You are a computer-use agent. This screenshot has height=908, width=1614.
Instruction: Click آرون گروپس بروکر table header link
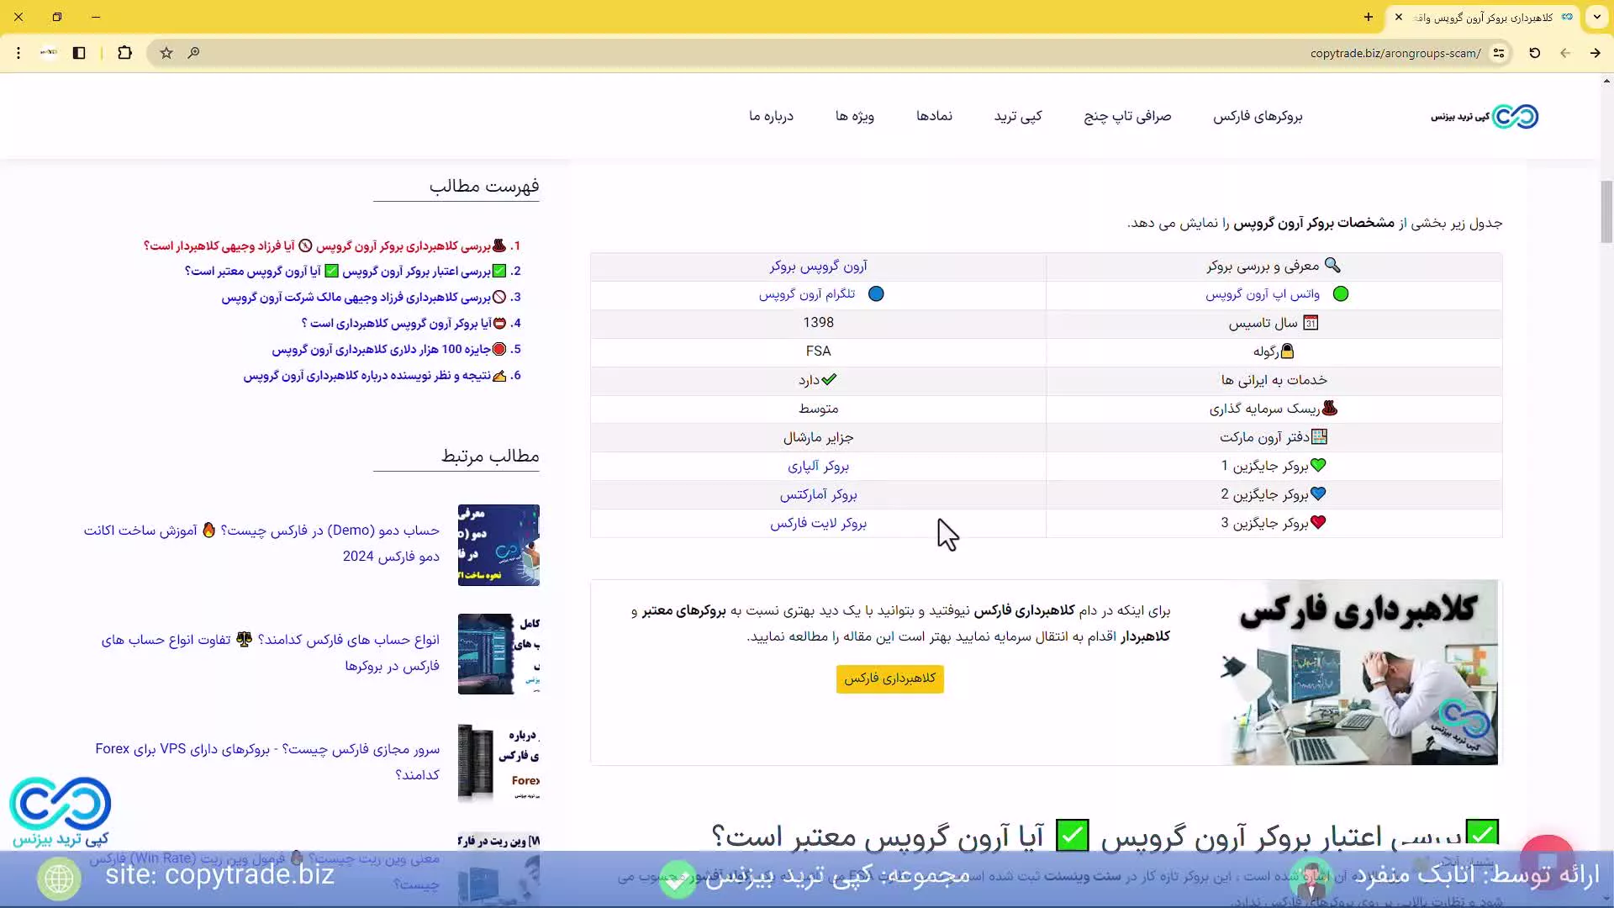coord(818,266)
